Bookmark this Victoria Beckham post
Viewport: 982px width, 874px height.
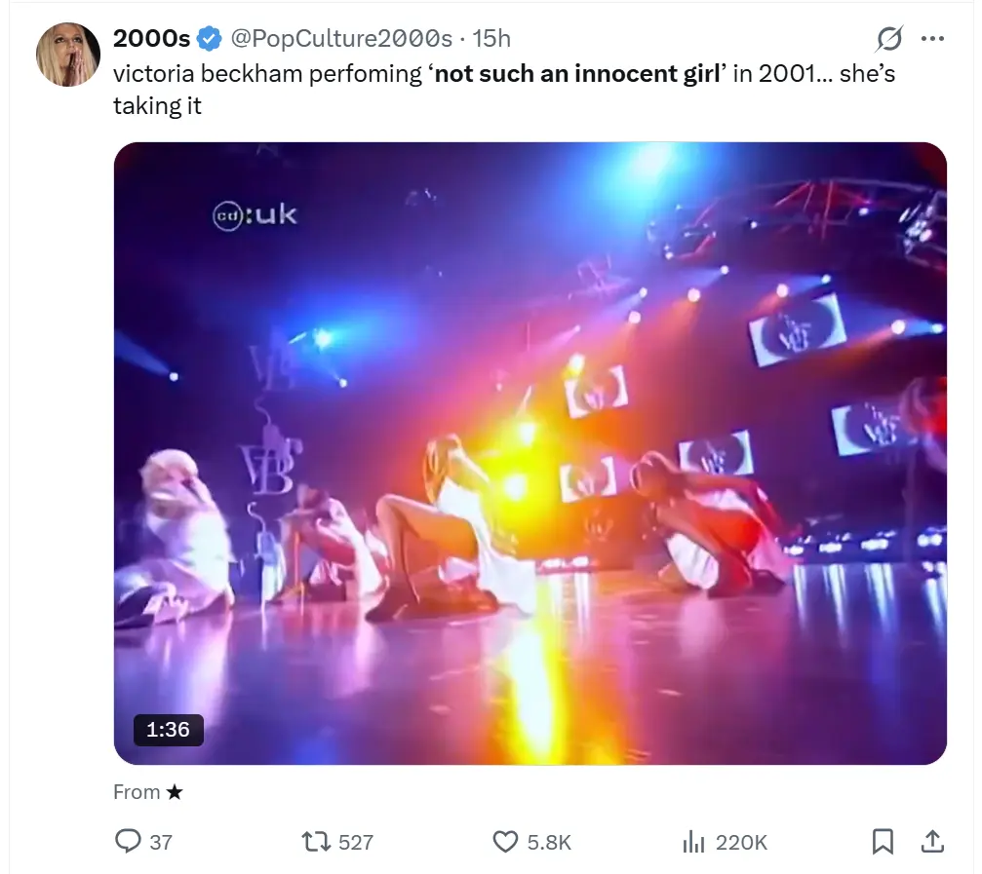(x=883, y=842)
